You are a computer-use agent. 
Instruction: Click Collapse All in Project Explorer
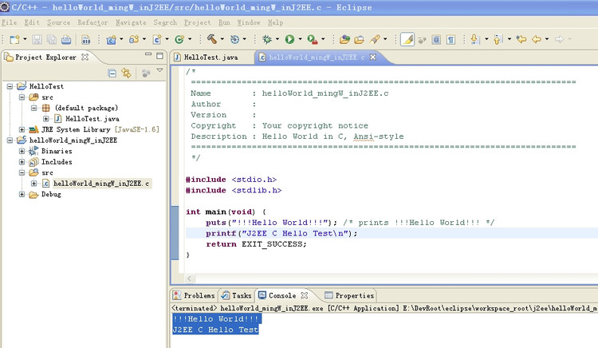[112, 73]
